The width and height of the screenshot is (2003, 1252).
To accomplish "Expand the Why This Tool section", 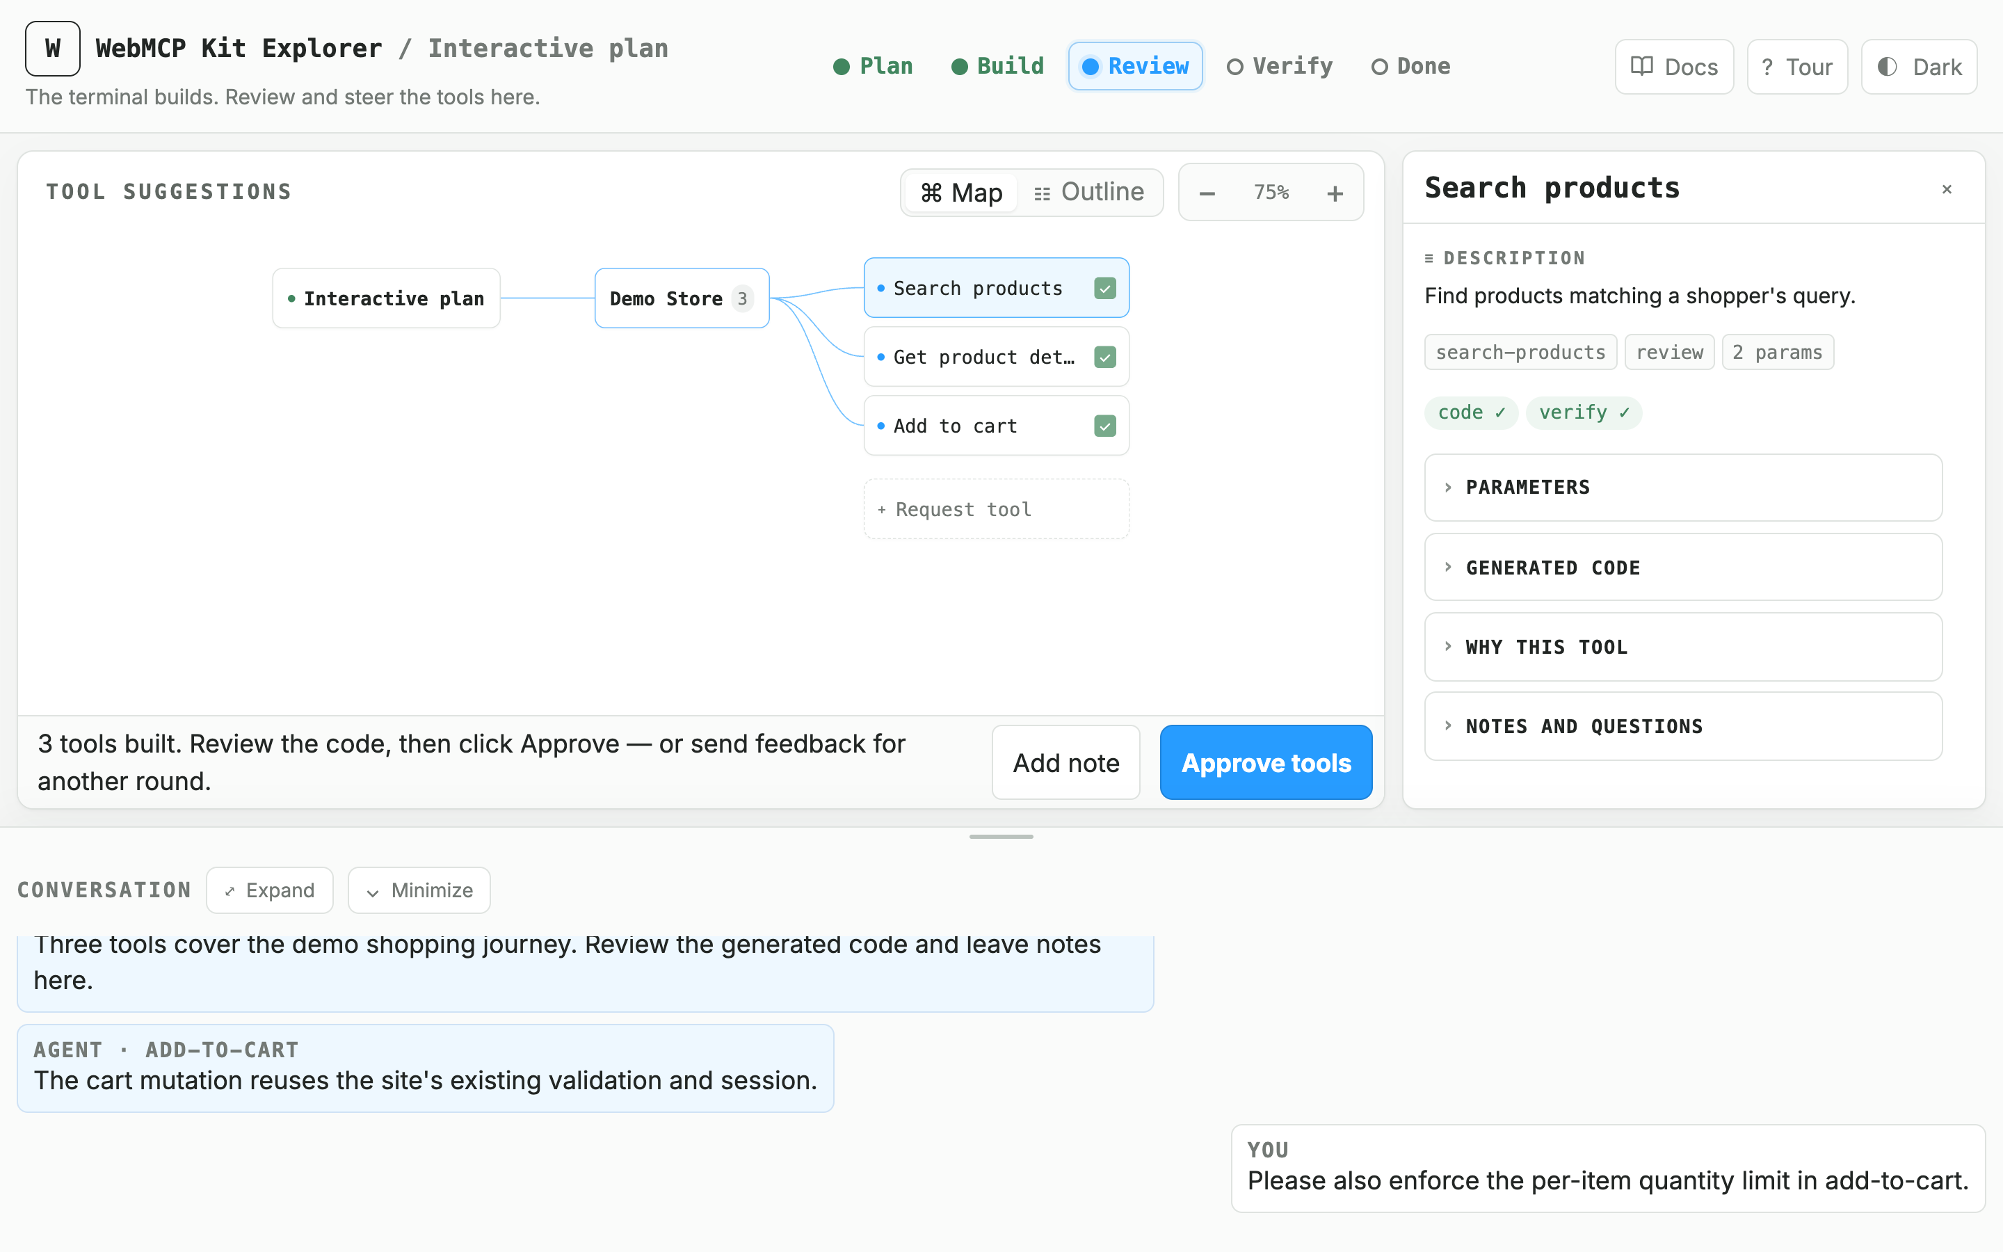I will [x=1682, y=648].
